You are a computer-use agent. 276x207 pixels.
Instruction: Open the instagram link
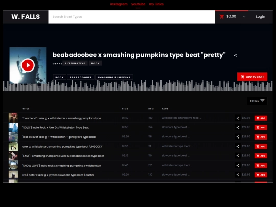click(119, 4)
